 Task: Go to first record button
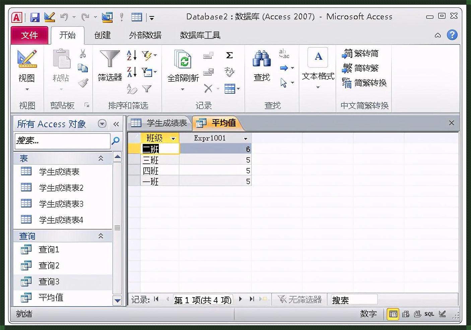[x=156, y=299]
